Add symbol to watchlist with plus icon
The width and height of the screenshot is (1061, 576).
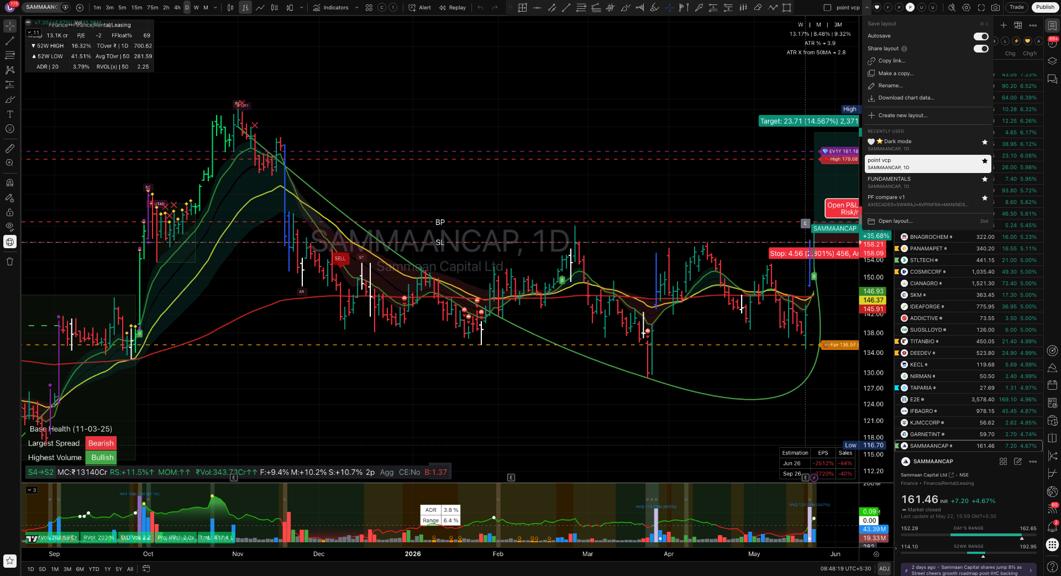[1004, 25]
